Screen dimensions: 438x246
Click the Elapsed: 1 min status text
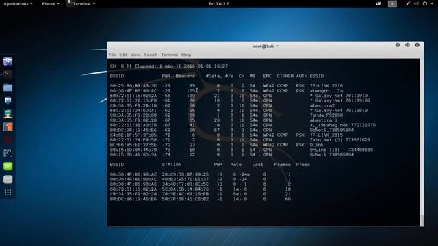tap(153, 66)
